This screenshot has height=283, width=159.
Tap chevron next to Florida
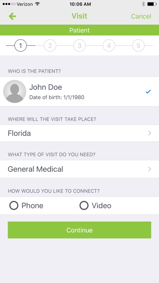pyautogui.click(x=150, y=133)
